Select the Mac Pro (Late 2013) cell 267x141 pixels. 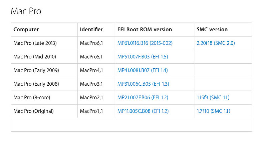coord(35,43)
